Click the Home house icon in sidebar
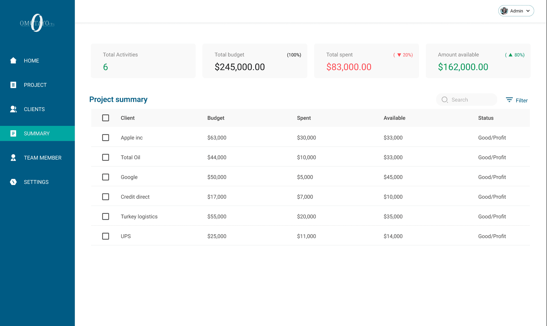547x326 pixels. pyautogui.click(x=13, y=60)
